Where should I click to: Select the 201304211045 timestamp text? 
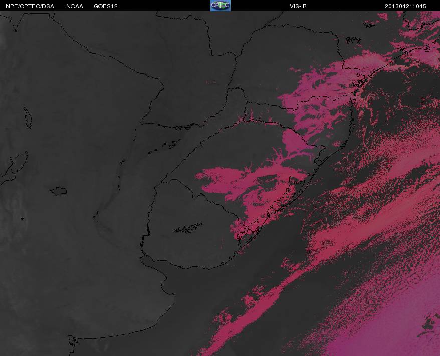(405, 6)
